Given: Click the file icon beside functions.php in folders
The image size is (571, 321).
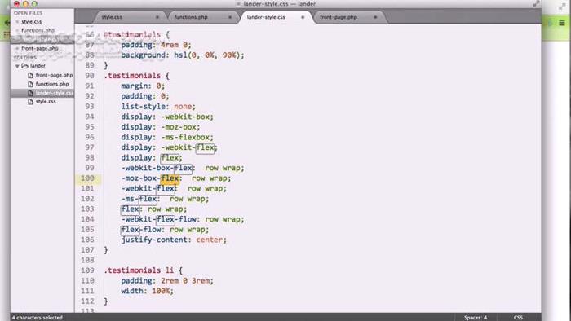Looking at the screenshot, I should (x=30, y=84).
